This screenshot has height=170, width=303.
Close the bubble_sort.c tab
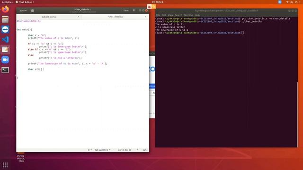point(79,17)
